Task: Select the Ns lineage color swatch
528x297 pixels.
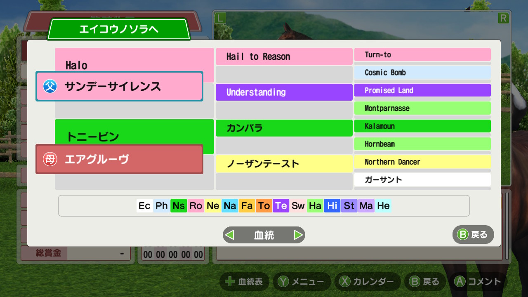Action: pos(179,206)
